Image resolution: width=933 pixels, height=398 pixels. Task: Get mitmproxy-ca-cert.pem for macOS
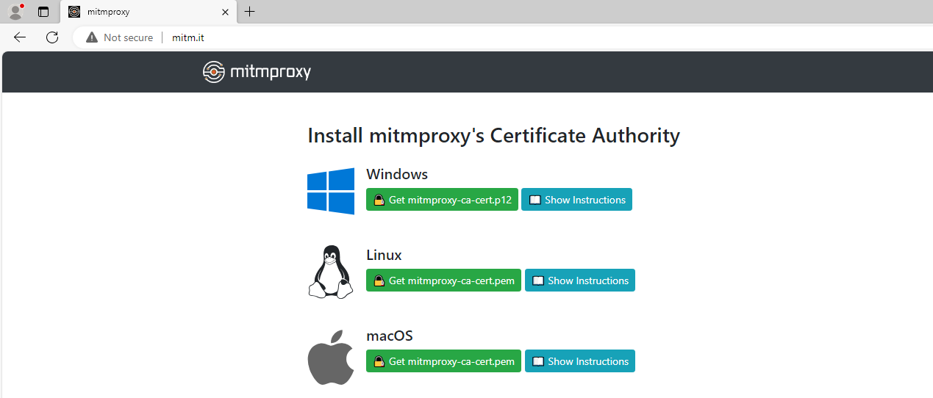point(444,361)
